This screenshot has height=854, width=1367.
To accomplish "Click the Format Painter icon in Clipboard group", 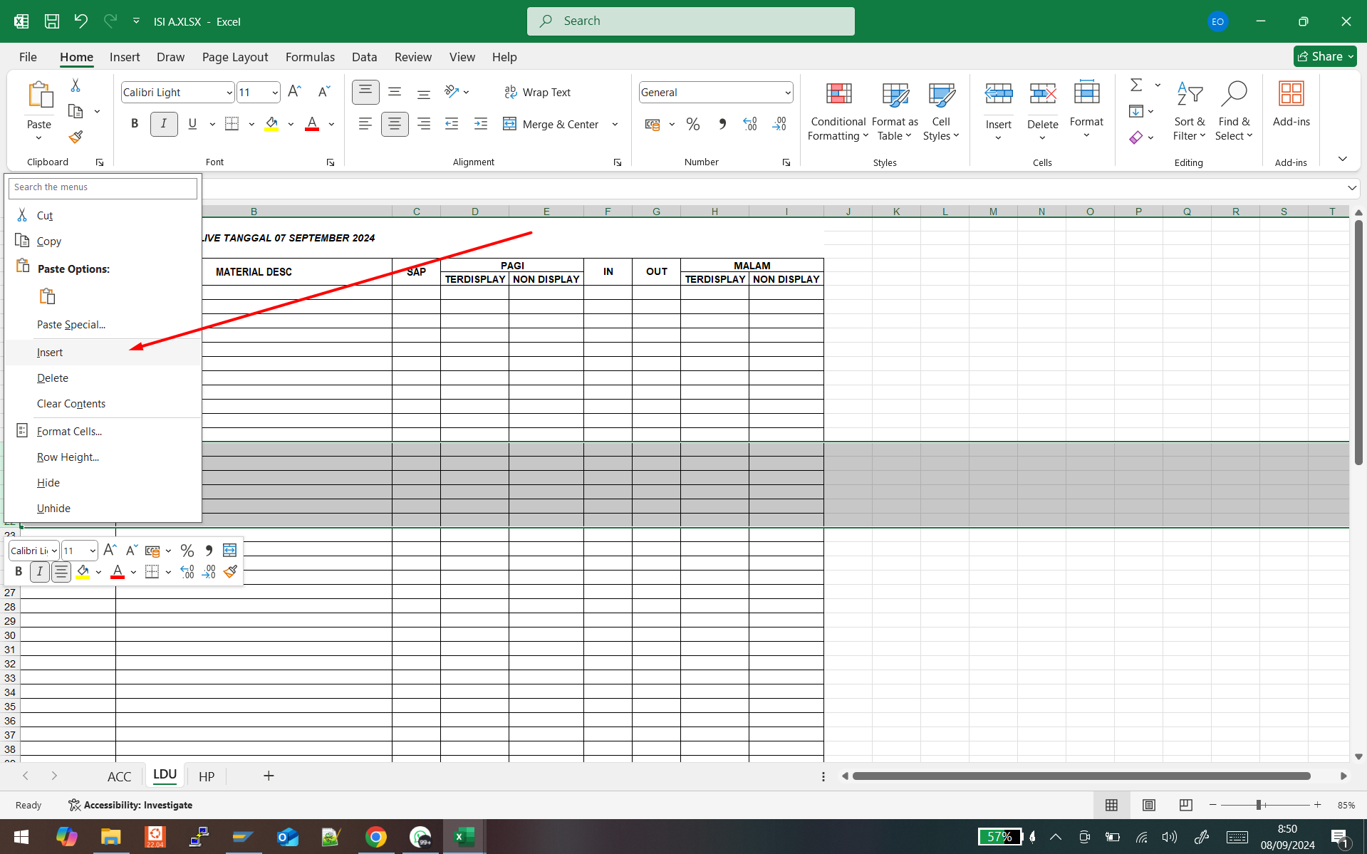I will pyautogui.click(x=76, y=137).
